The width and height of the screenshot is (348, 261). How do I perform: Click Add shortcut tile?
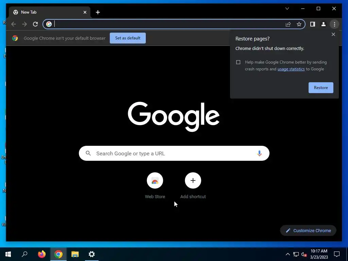(193, 185)
